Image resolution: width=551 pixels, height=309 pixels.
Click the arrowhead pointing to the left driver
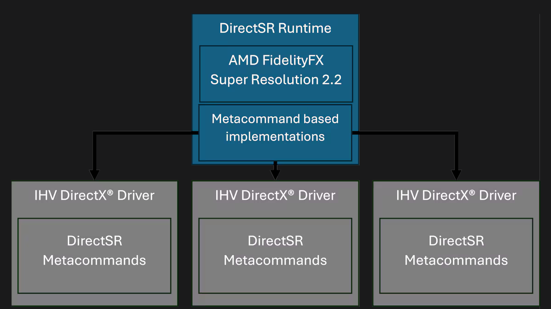(x=94, y=174)
